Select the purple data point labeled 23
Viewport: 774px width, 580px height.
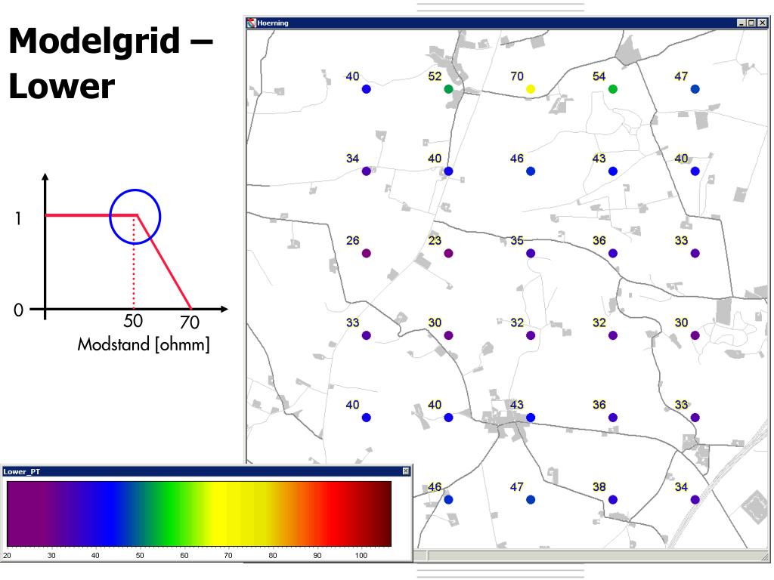coord(448,254)
